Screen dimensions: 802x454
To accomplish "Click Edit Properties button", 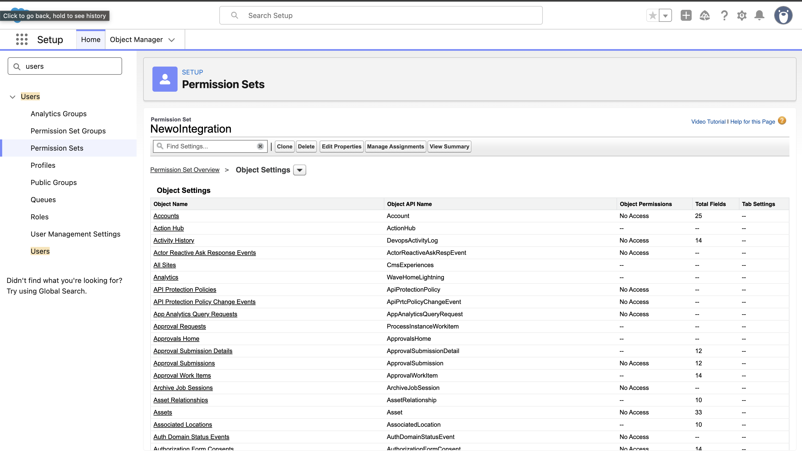I will pos(341,146).
